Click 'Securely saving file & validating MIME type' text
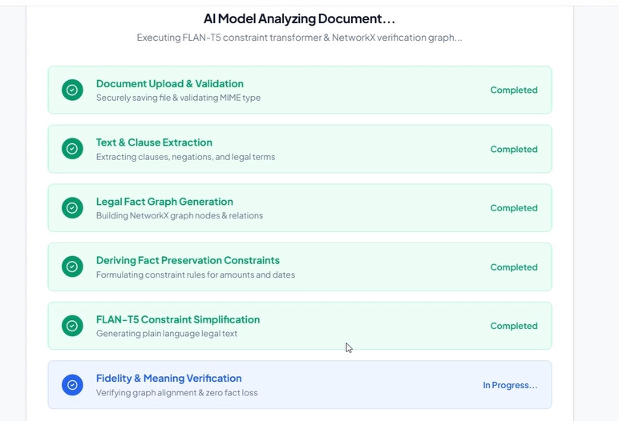 pos(179,98)
